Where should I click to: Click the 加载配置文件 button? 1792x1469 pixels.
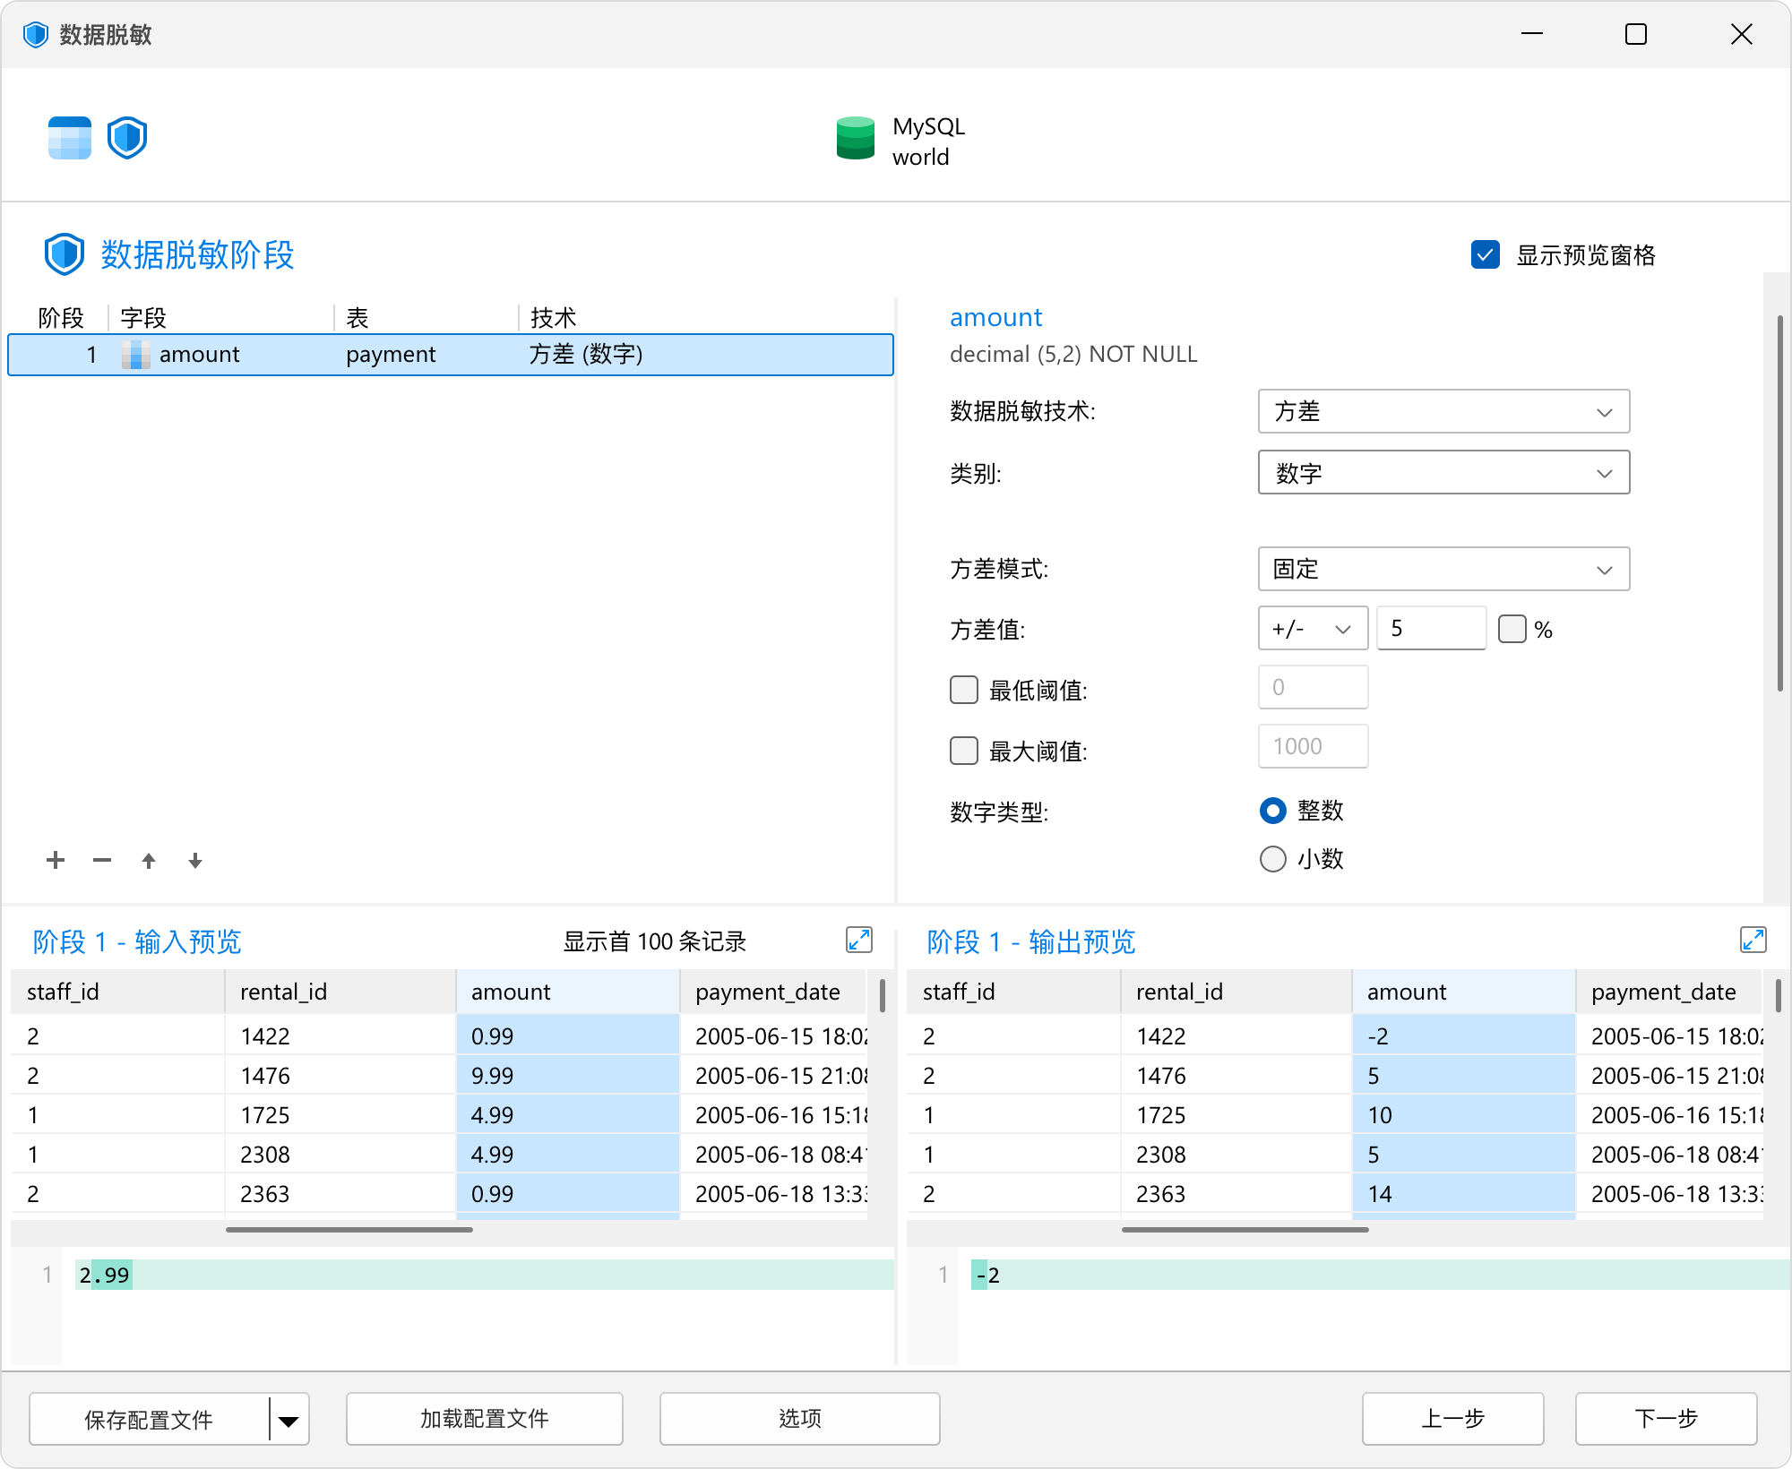point(484,1419)
